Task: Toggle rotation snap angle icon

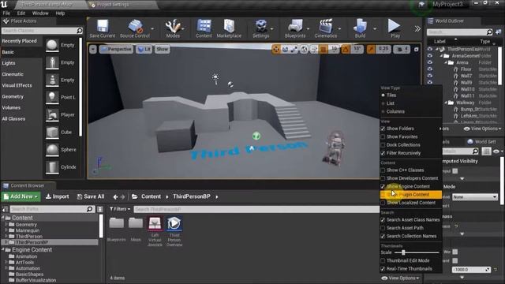Action: (346, 49)
